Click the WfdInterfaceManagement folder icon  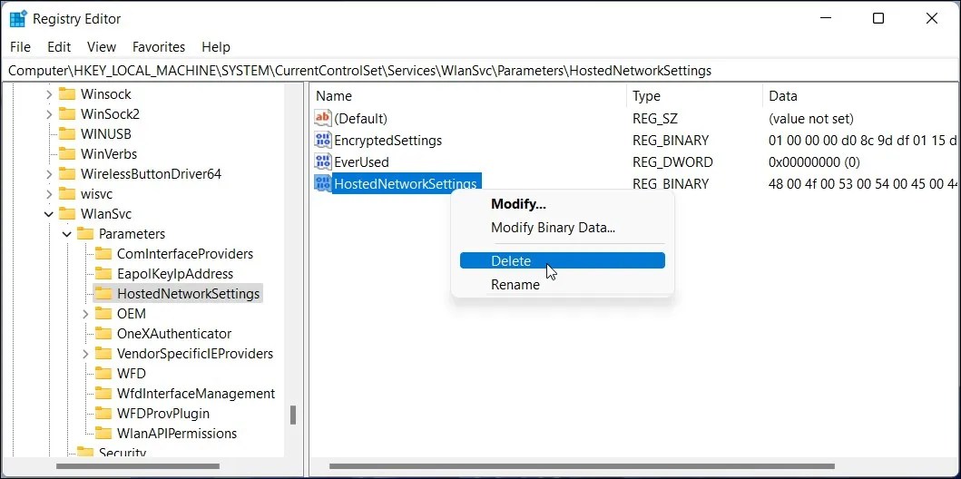(x=103, y=393)
